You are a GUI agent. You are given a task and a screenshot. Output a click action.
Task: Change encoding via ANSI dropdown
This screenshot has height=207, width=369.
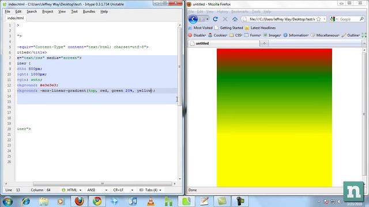(97, 190)
